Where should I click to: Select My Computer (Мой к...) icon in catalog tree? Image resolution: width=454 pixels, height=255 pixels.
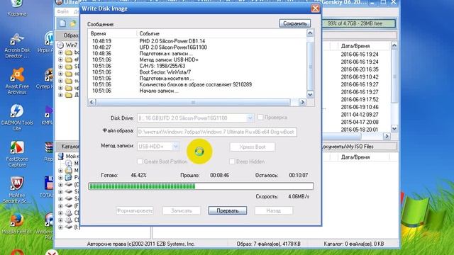[x=60, y=156]
